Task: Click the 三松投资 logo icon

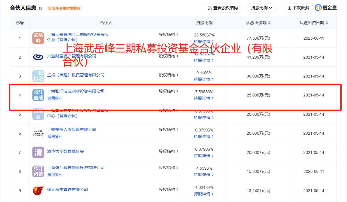Action: (38, 76)
